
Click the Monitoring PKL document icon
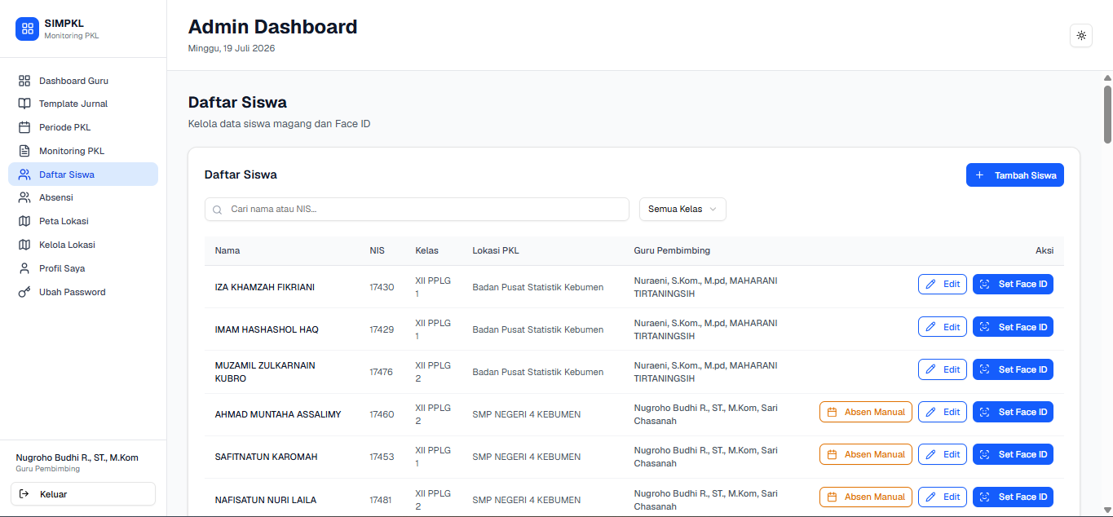[x=24, y=151]
